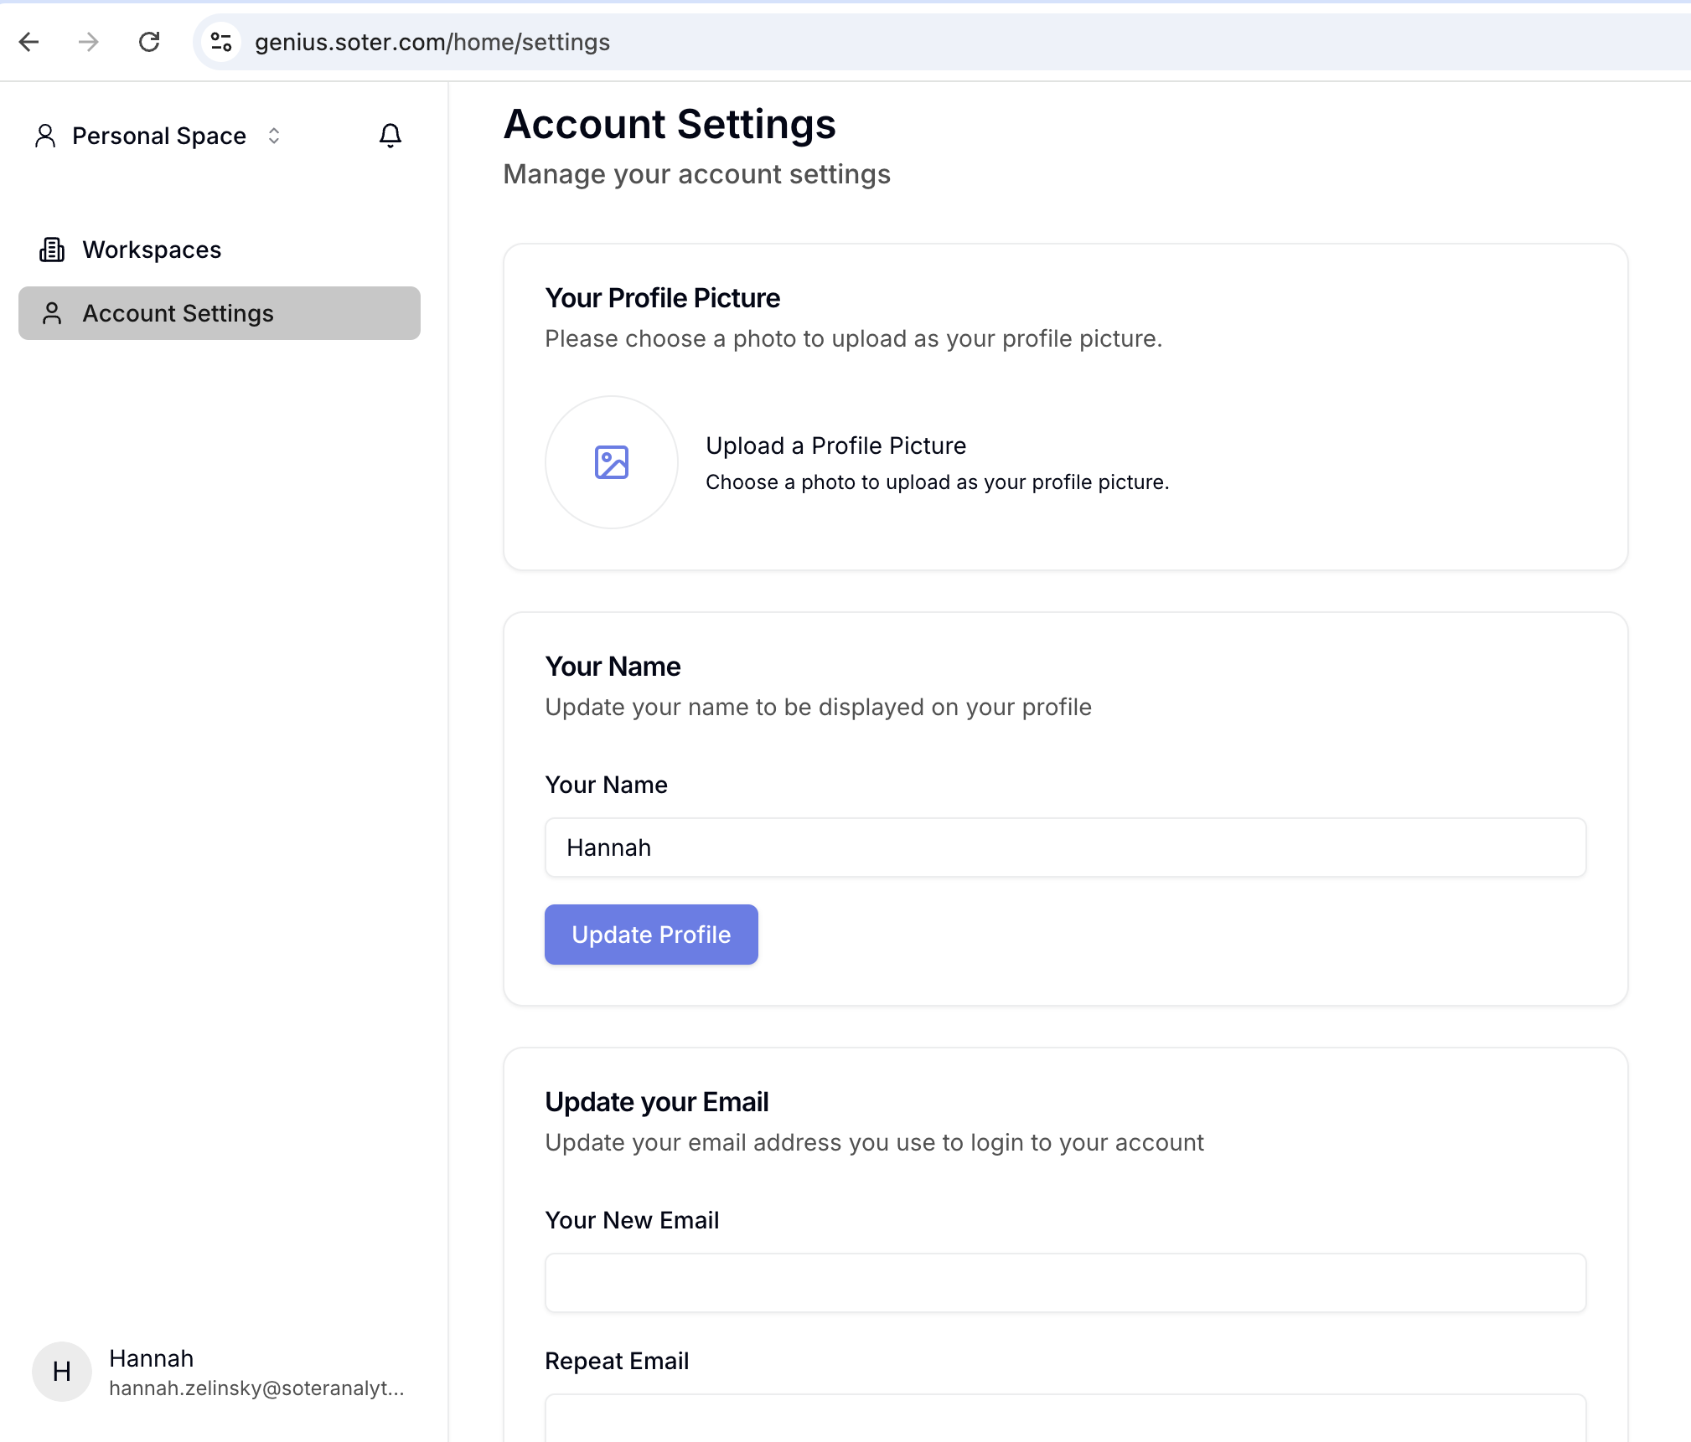This screenshot has width=1691, height=1442.
Task: Click the browser forward arrow
Action: (89, 42)
